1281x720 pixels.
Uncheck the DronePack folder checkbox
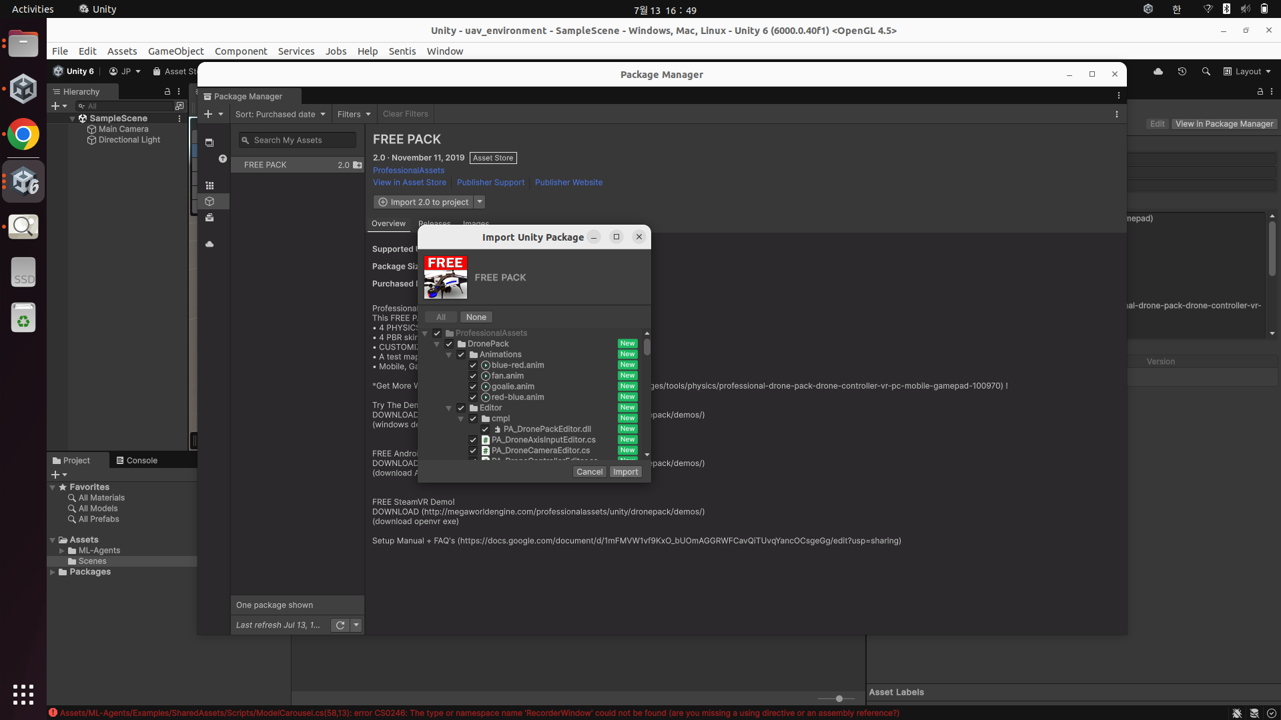449,344
